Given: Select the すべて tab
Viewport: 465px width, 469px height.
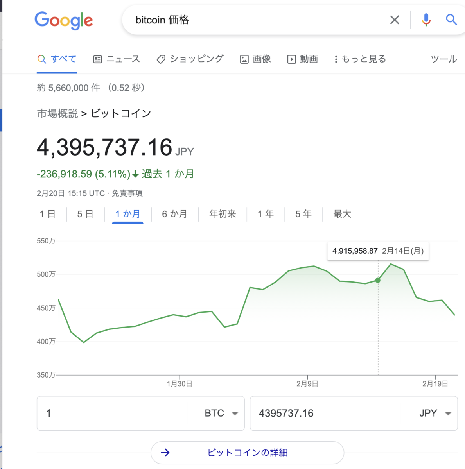Looking at the screenshot, I should click(57, 59).
